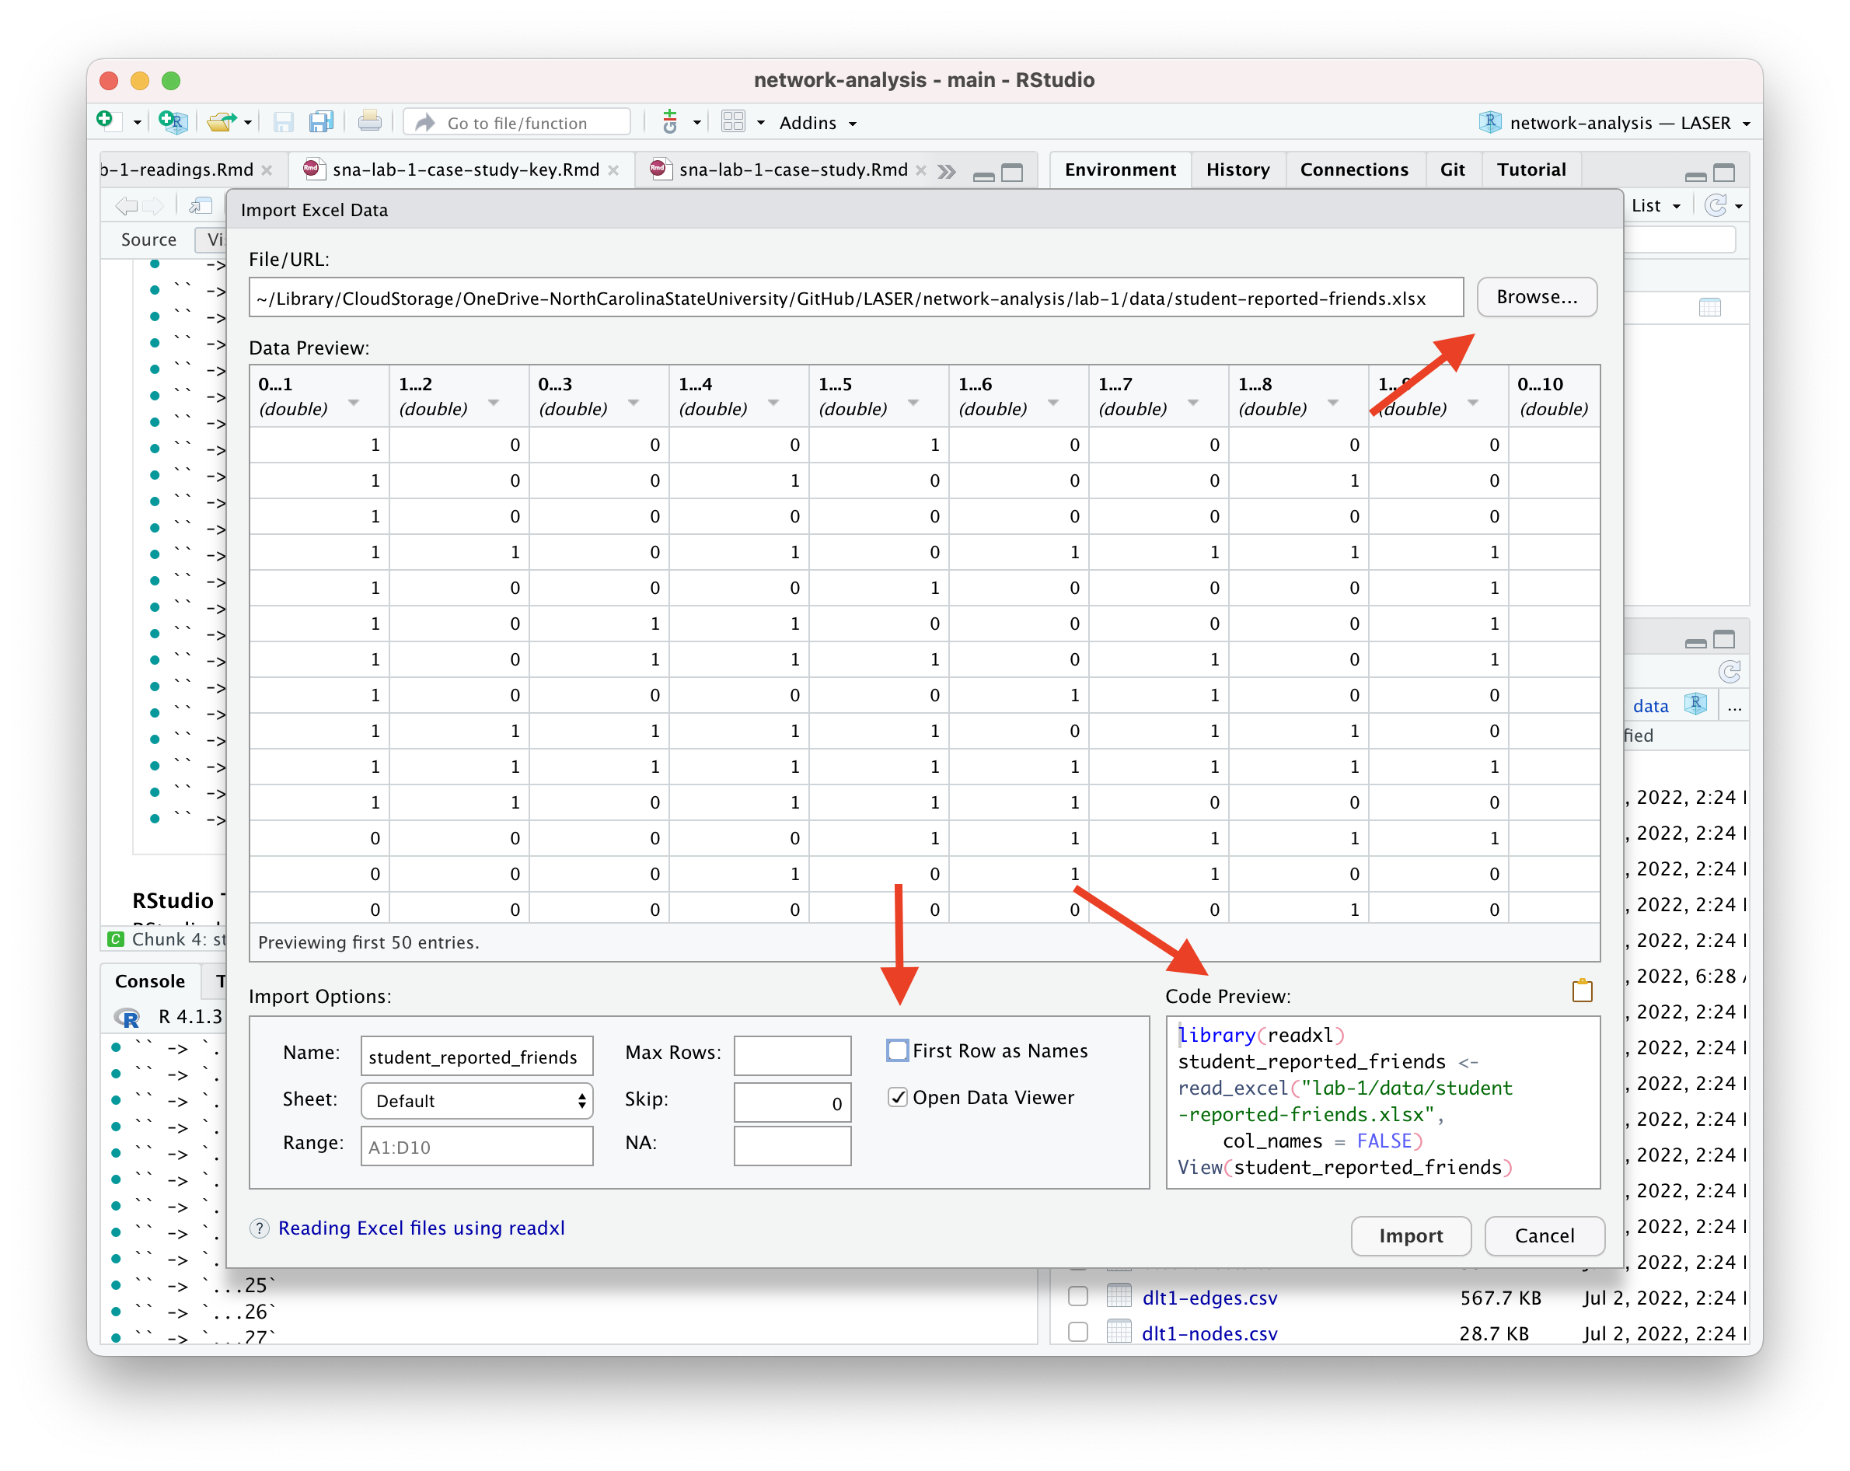
Task: Open the 1...5 column type dropdown
Action: 913,403
